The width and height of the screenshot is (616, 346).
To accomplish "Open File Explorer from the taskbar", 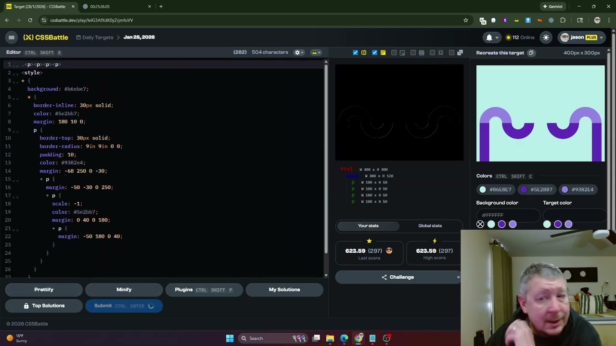I will click(x=330, y=338).
